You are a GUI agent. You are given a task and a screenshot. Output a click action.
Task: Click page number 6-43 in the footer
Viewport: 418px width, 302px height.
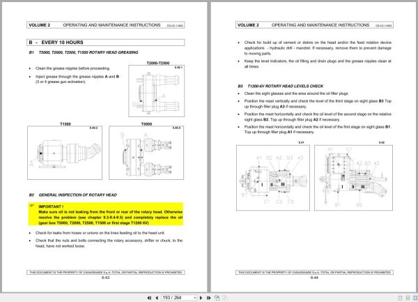106,278
